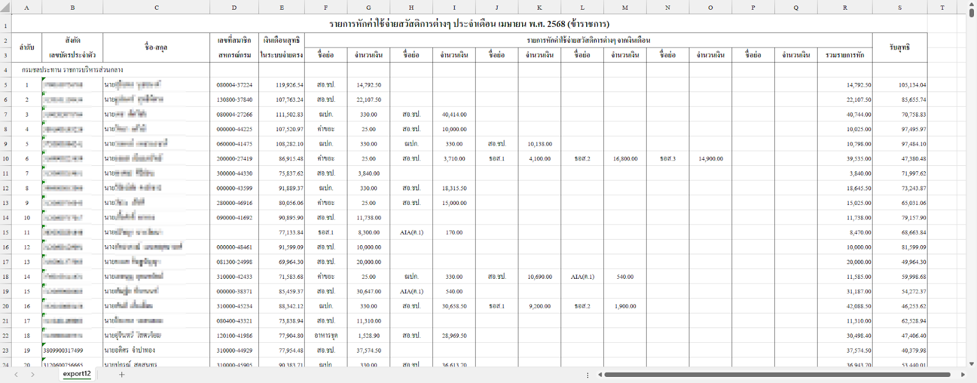Click the title cell mentioning พ.ศ. 2568 (ข้าราชการ)
This screenshot has height=383, width=977.
pyautogui.click(x=469, y=24)
